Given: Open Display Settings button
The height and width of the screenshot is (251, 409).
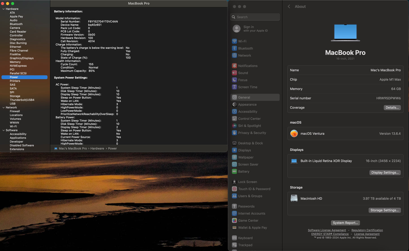Looking at the screenshot, I should pyautogui.click(x=385, y=173).
